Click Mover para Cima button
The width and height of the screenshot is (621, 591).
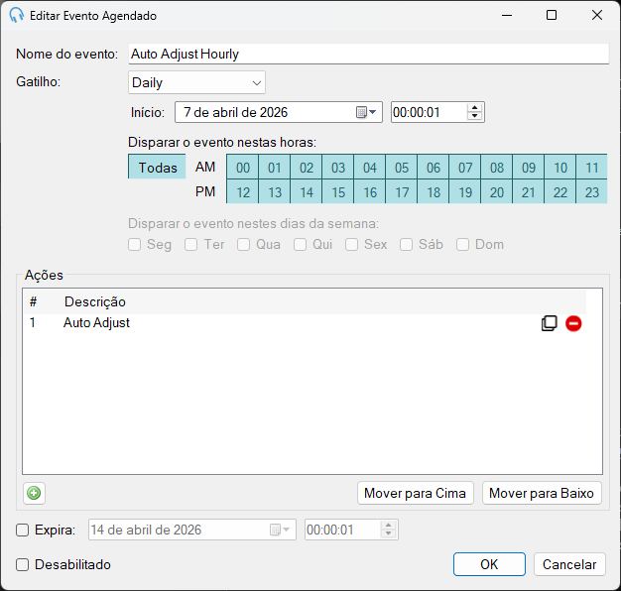pos(416,493)
